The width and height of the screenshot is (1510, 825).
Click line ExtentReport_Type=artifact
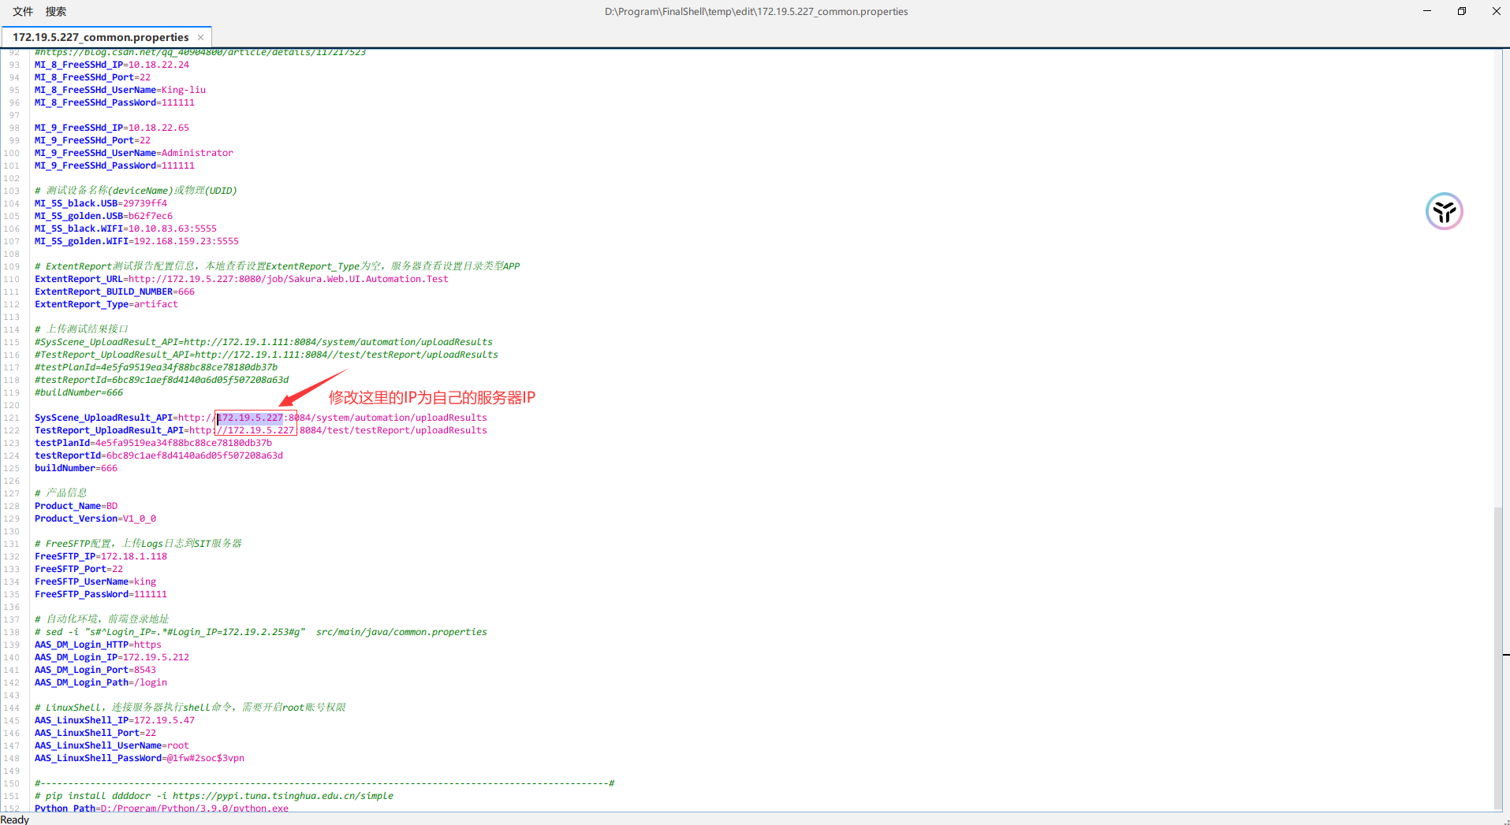[x=106, y=304]
